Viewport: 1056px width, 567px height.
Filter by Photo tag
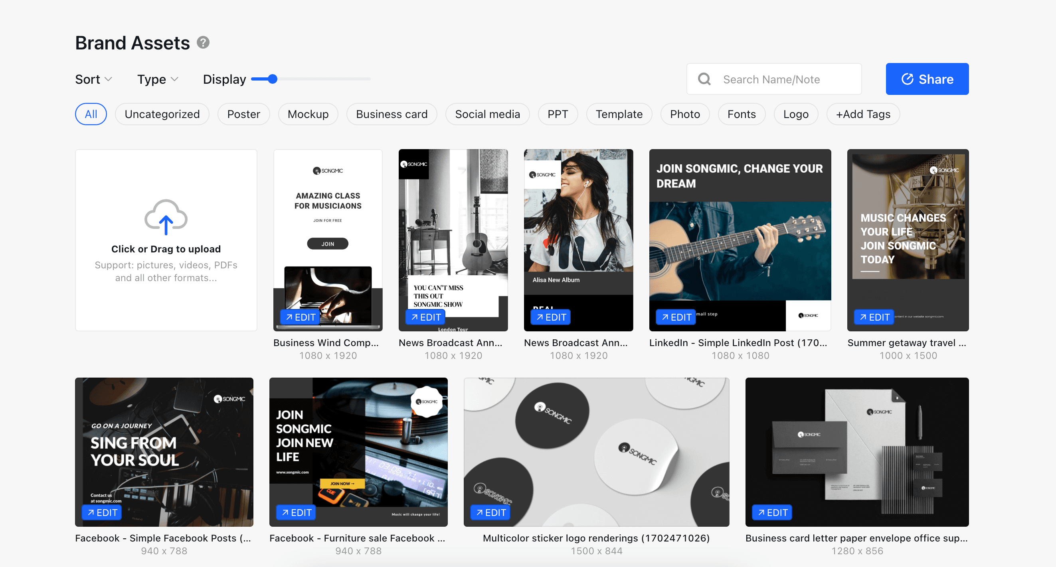coord(685,114)
